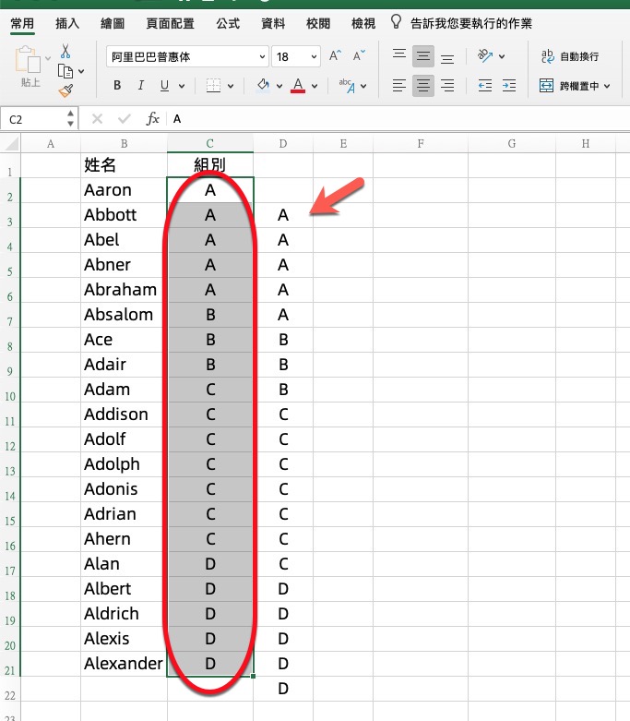
Task: Apply the fill color bucket
Action: (x=263, y=85)
